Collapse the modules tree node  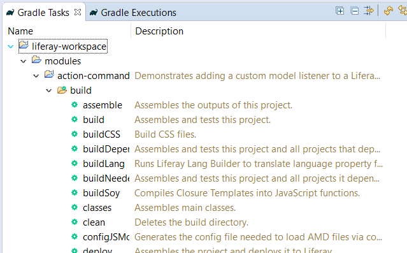click(x=24, y=61)
